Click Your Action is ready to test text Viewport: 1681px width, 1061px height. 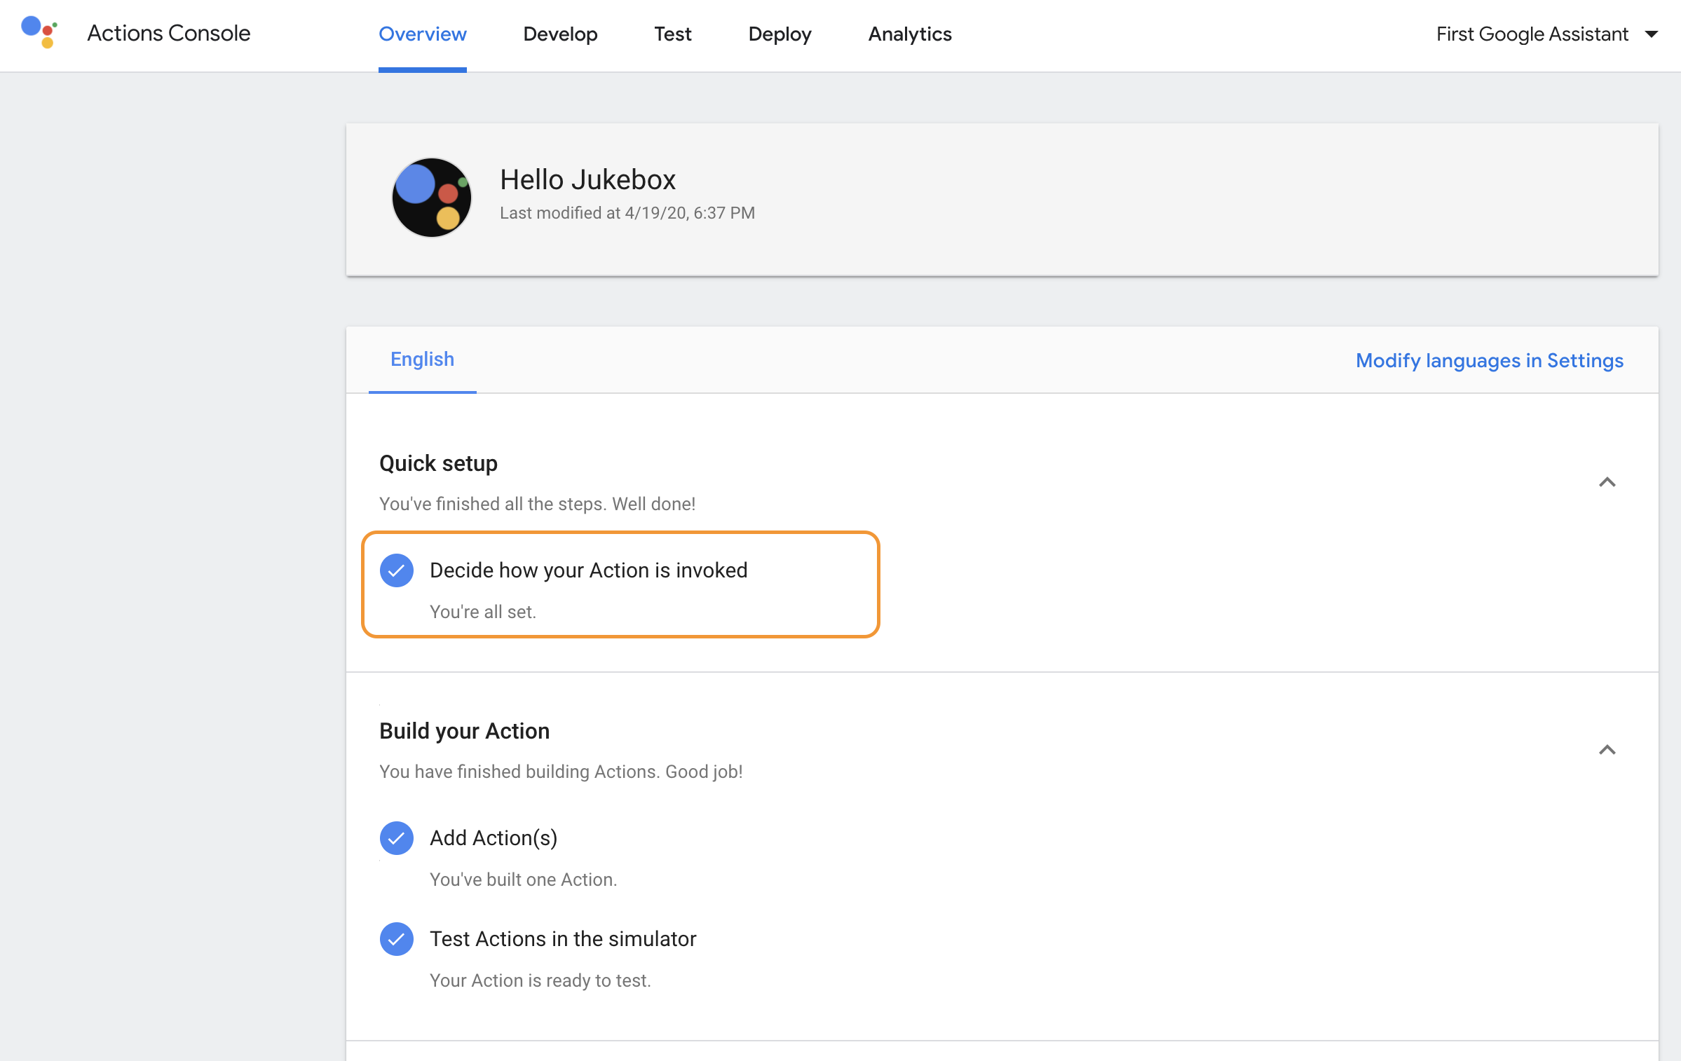(x=540, y=980)
